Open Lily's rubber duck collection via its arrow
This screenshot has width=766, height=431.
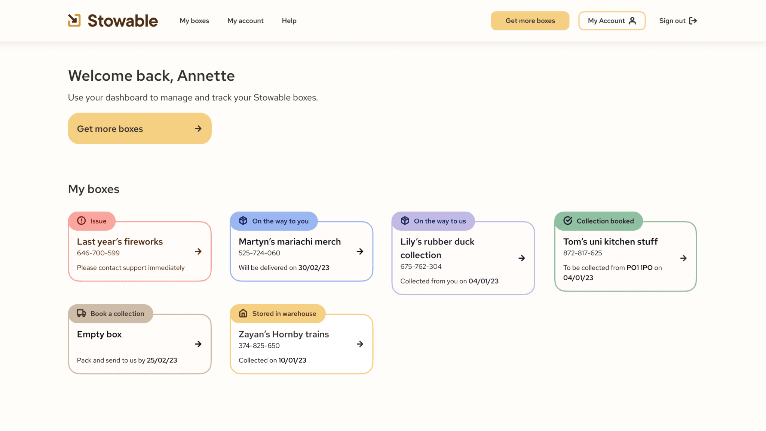[x=522, y=258]
